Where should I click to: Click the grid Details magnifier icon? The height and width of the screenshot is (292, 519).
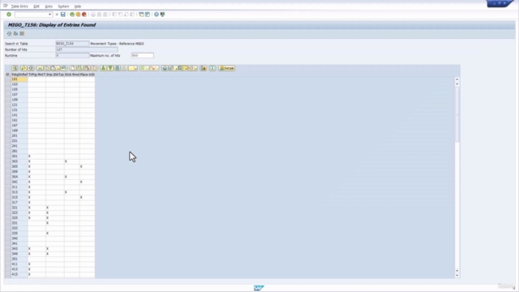pyautogui.click(x=15, y=68)
